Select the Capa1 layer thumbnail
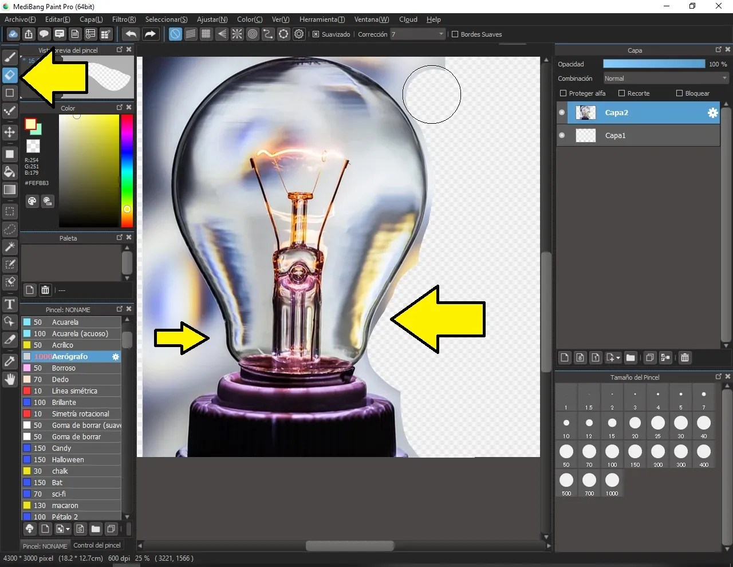The image size is (733, 567). click(x=585, y=136)
